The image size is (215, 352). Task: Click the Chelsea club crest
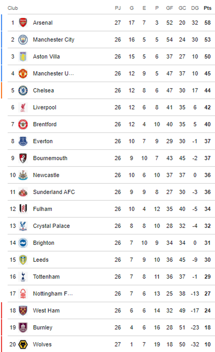23,90
